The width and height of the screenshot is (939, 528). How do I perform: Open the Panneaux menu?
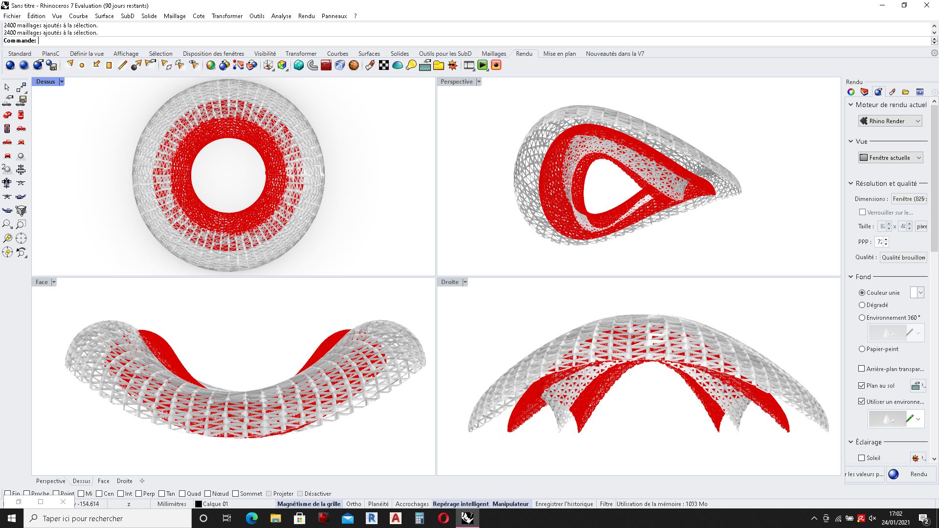click(x=334, y=16)
